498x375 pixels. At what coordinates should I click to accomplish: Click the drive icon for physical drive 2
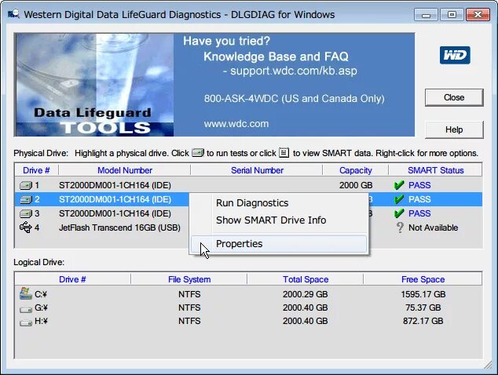[26, 199]
